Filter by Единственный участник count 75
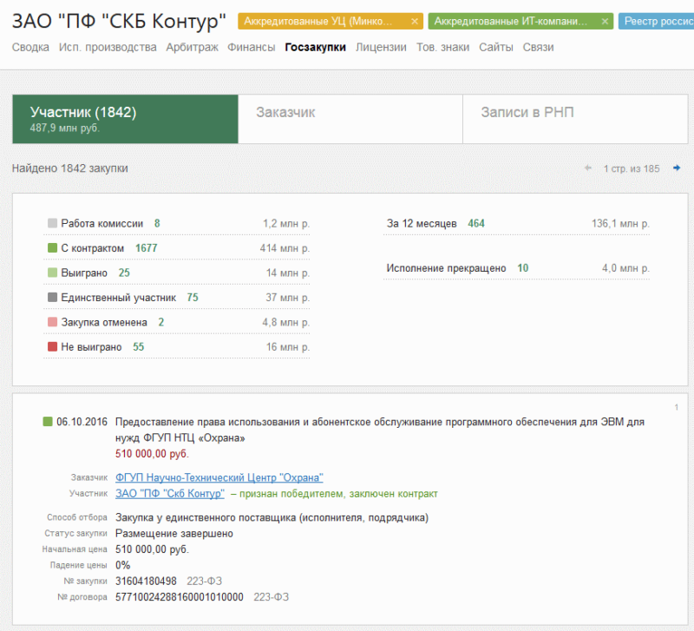 (193, 297)
